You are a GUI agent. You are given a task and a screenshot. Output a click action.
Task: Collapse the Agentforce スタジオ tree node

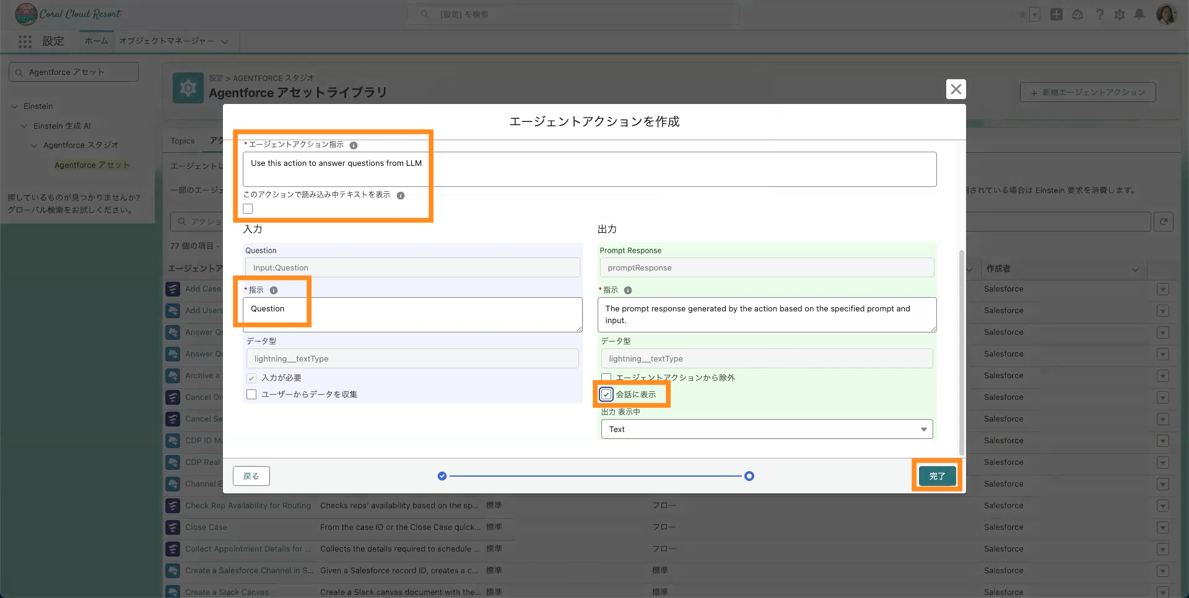[x=34, y=145]
